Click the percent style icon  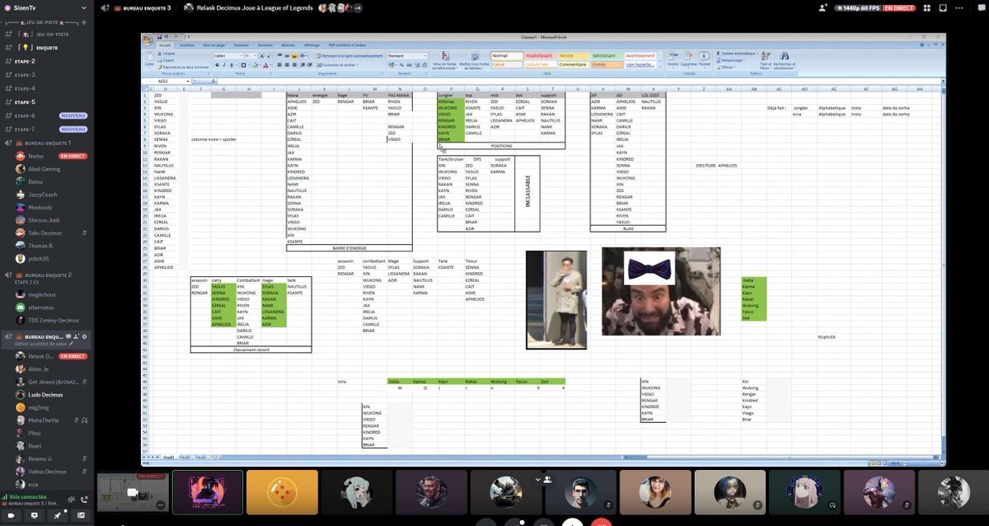401,65
